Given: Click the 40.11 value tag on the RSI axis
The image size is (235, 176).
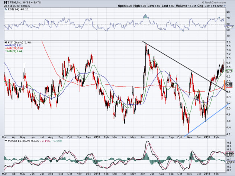Looking at the screenshot, I should coord(230,27).
